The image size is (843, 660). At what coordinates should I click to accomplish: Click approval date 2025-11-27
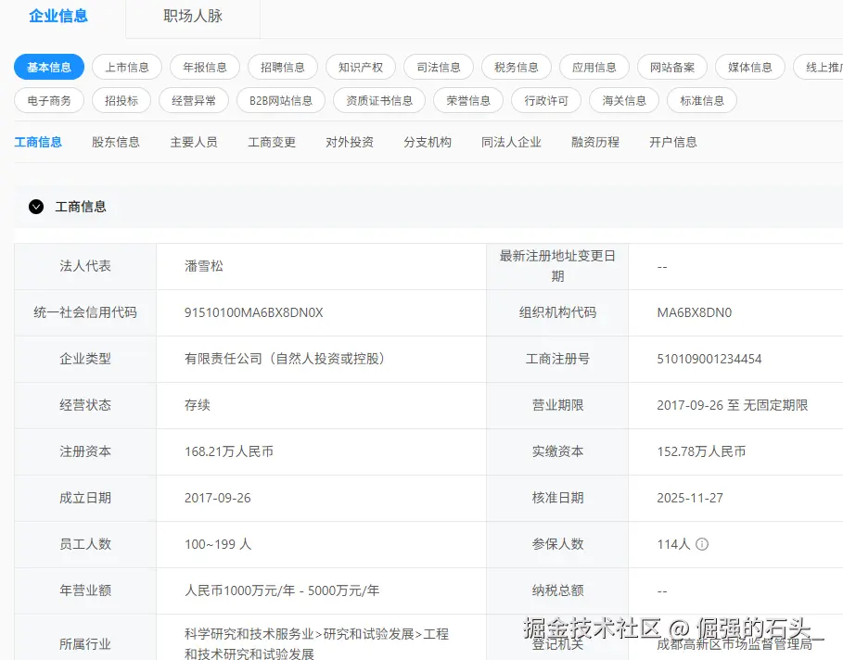coord(690,498)
